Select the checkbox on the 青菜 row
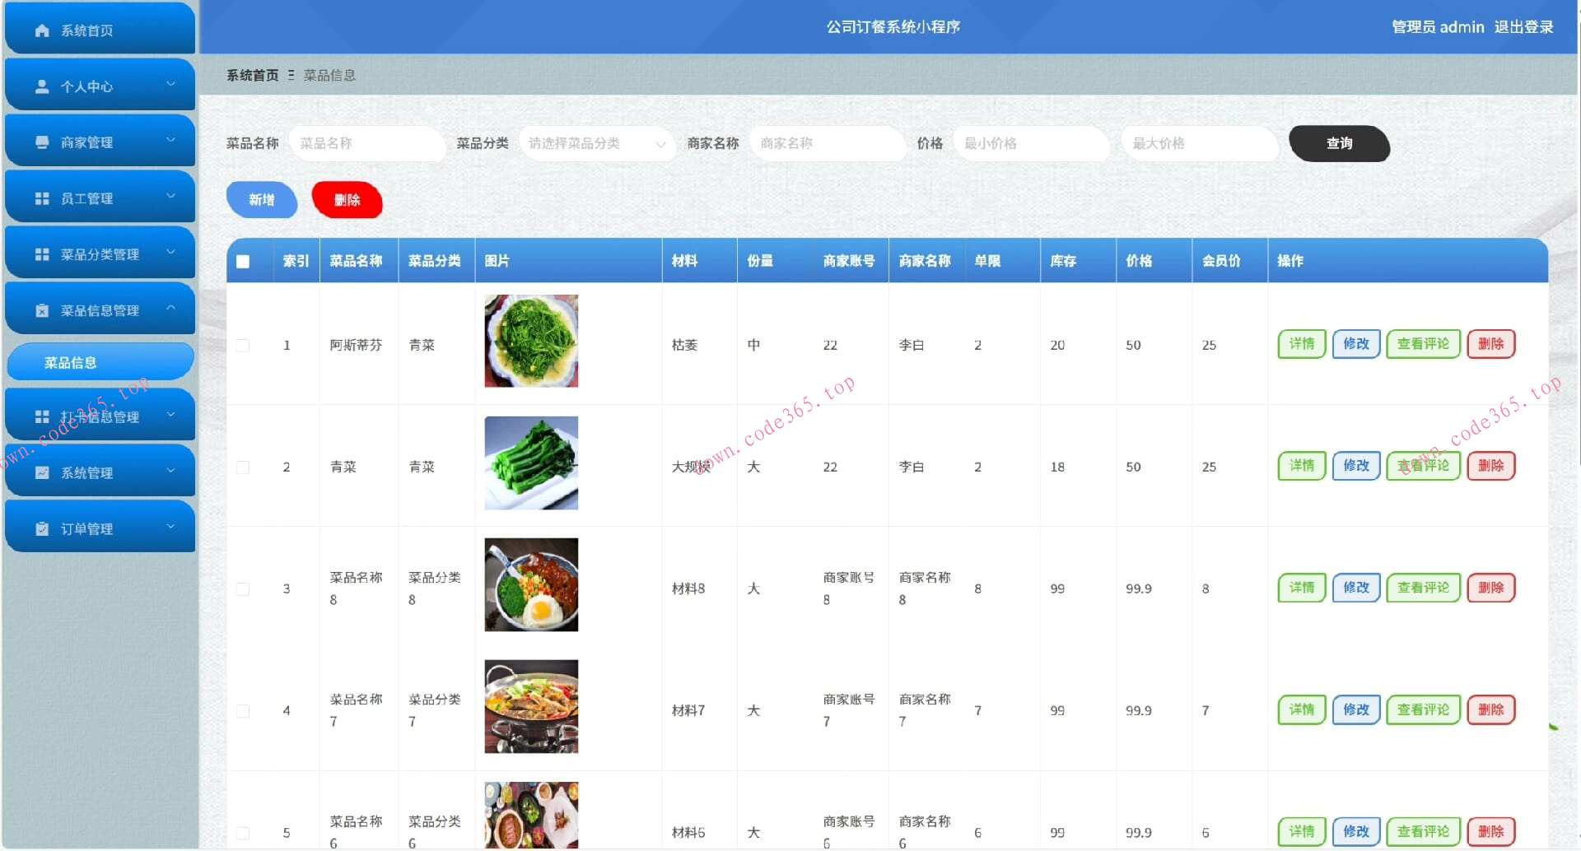This screenshot has height=851, width=1581. 242,467
